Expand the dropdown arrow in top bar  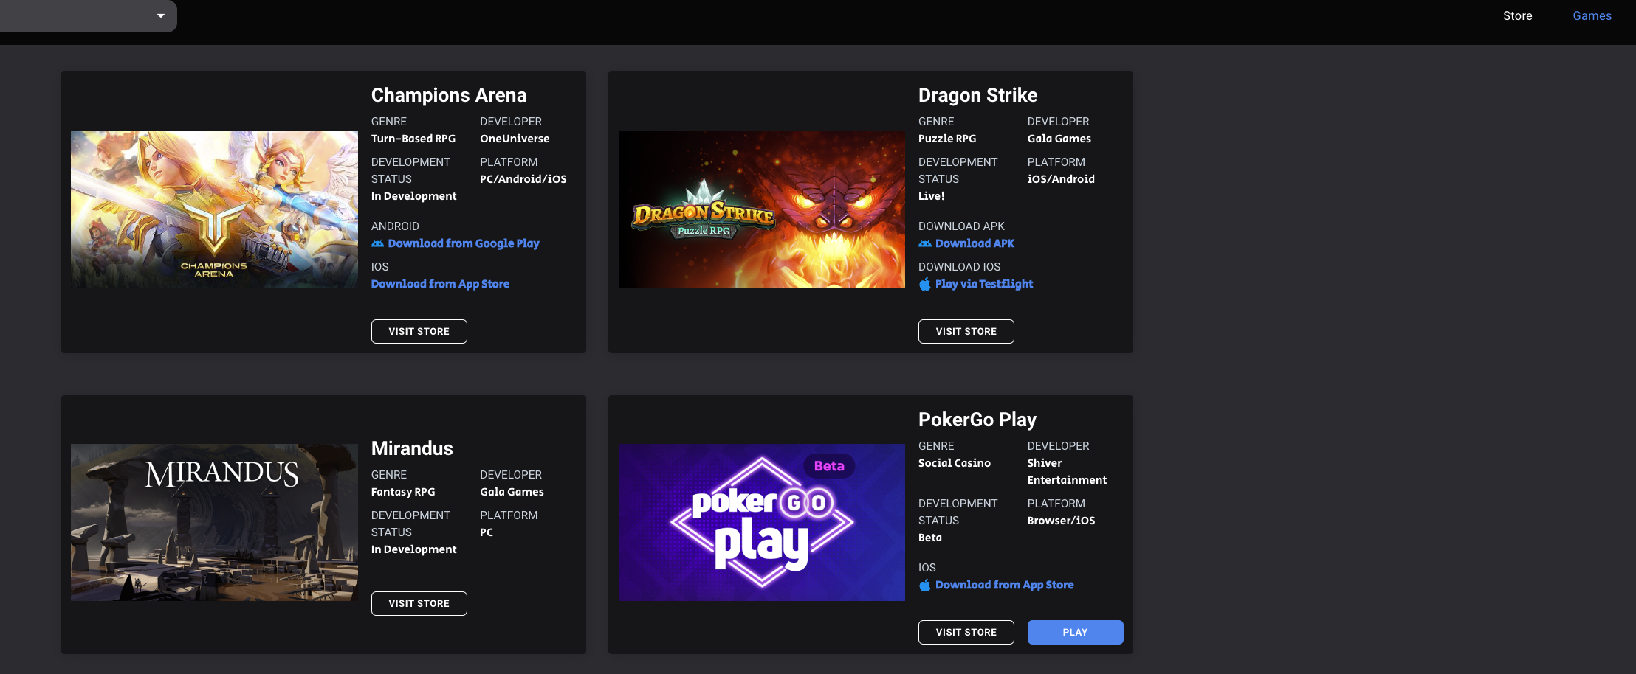tap(161, 15)
